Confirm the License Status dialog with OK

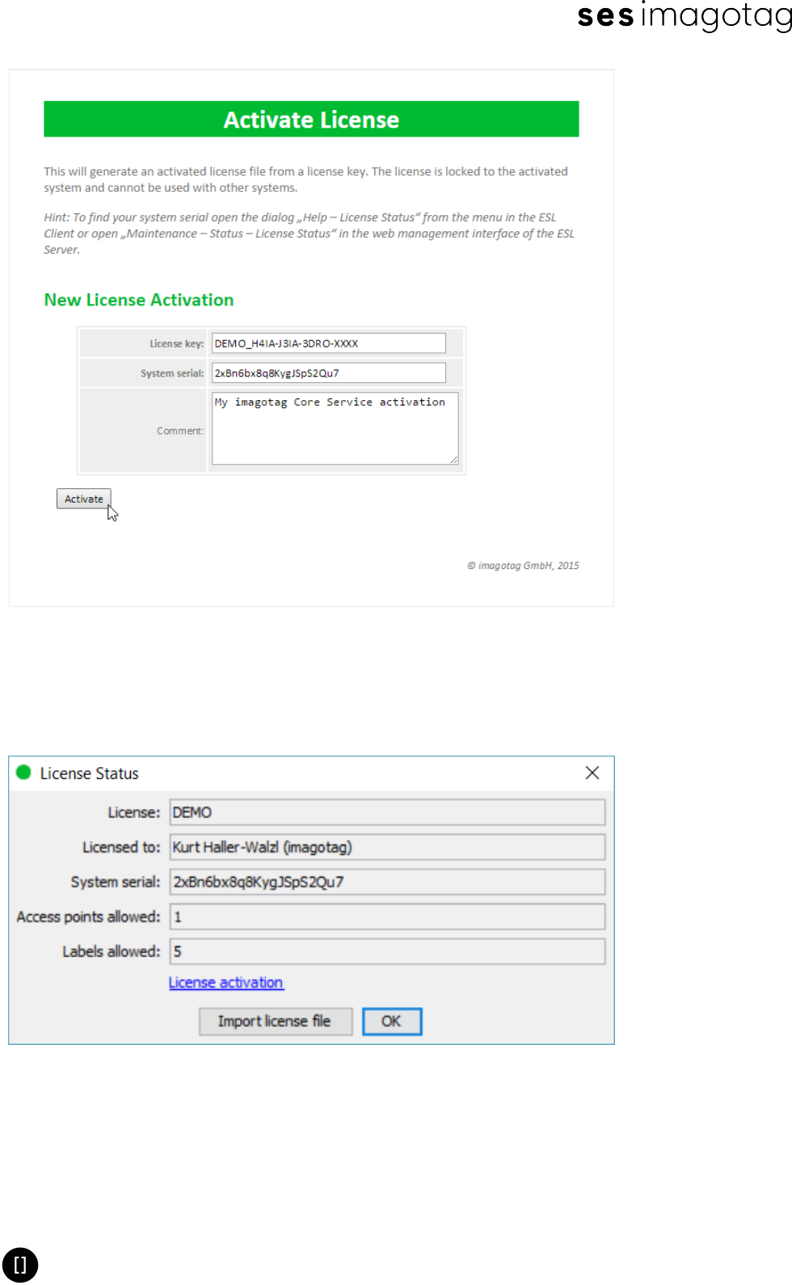coord(391,1022)
